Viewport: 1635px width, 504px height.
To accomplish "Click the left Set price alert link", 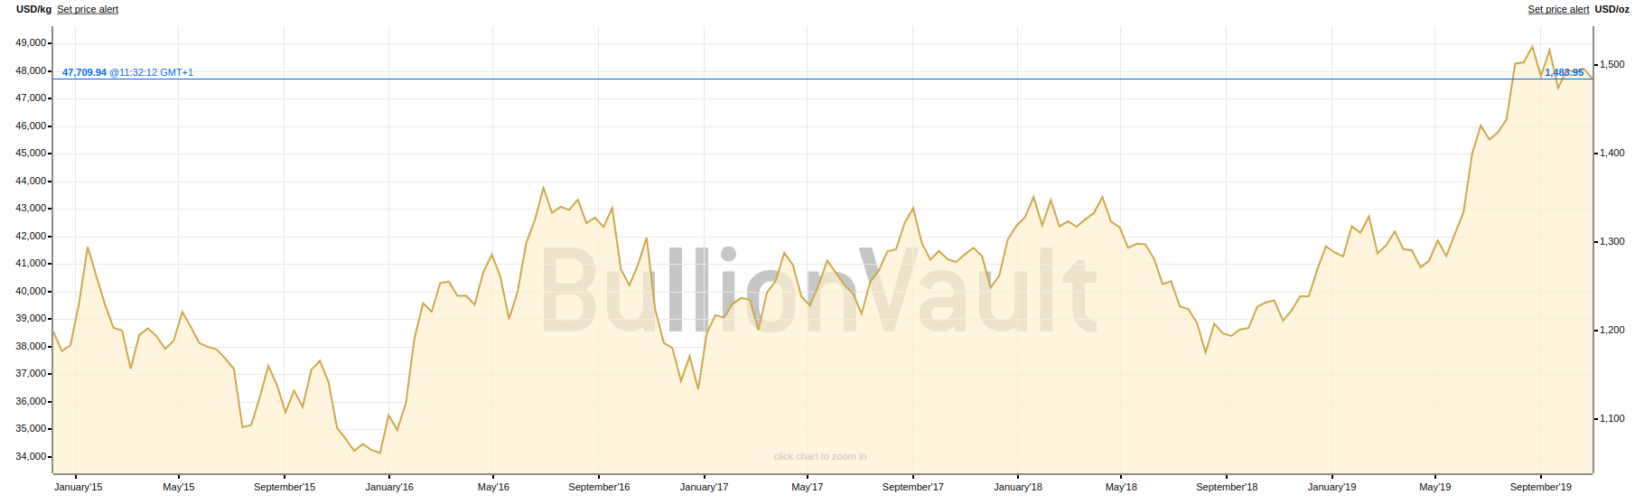I will point(88,9).
